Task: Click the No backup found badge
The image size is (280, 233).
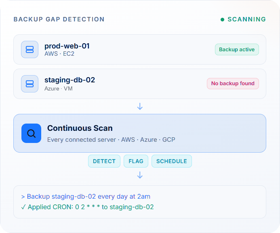Action: pos(233,84)
